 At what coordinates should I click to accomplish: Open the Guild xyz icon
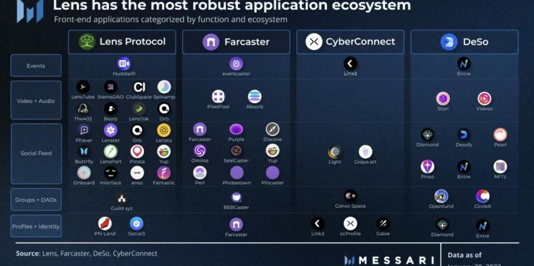pos(121,198)
